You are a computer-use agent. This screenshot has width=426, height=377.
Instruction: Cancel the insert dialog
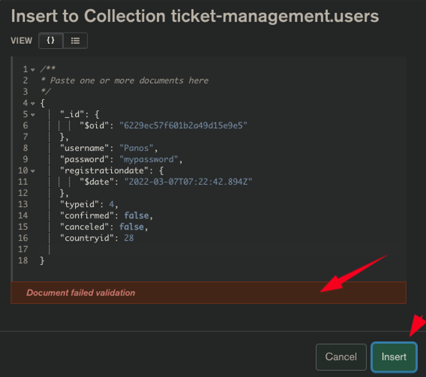[341, 356]
